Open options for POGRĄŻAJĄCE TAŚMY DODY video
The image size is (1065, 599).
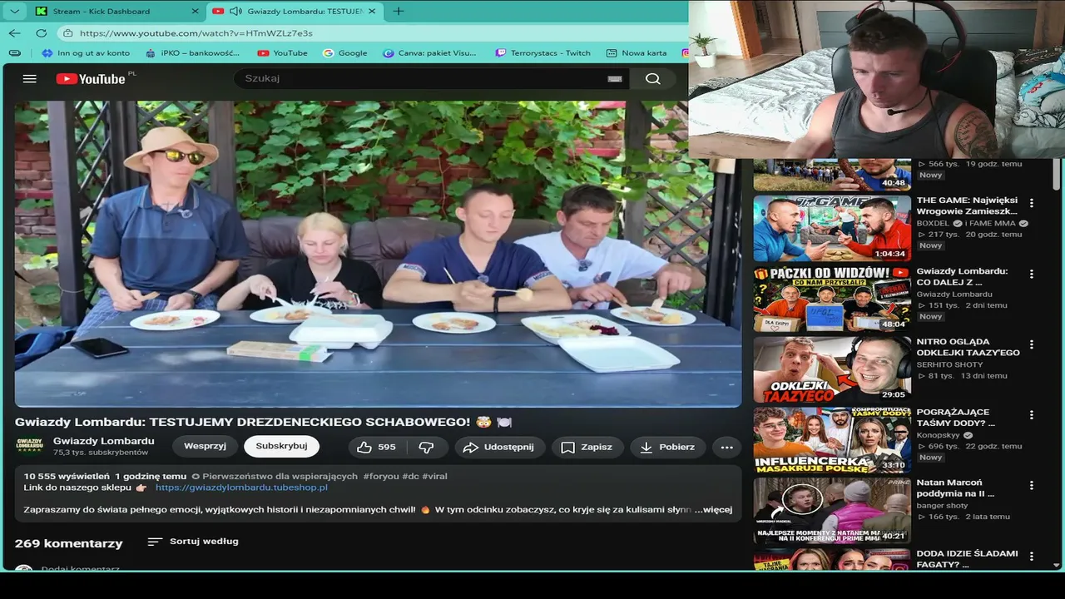1032,414
